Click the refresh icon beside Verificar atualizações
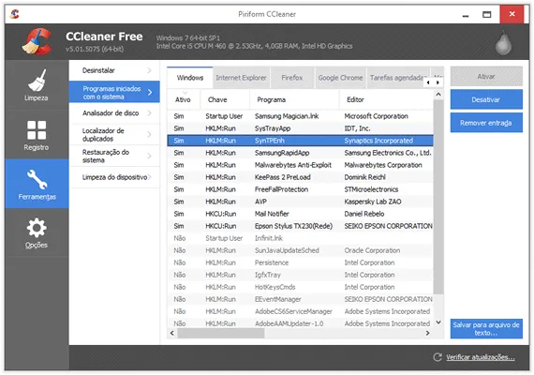 coord(438,357)
